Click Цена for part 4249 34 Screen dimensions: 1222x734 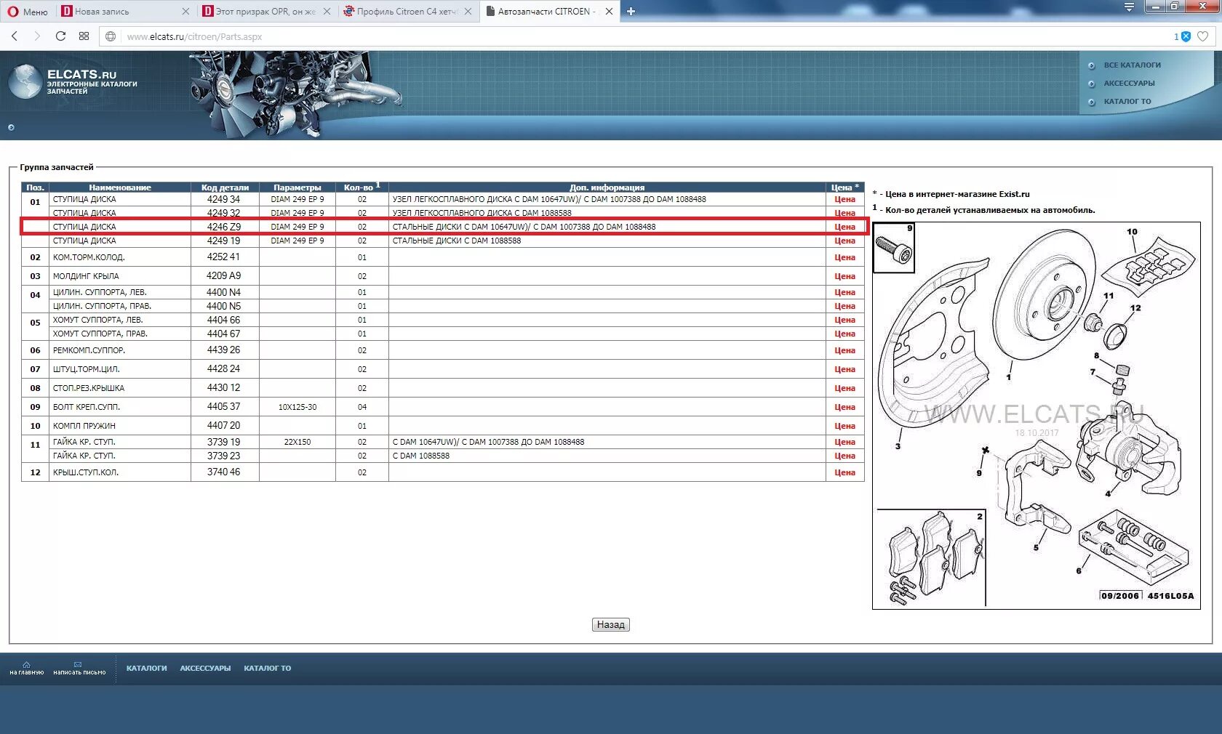844,199
